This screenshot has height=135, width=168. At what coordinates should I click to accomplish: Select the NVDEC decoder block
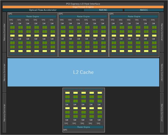click(x=142, y=10)
